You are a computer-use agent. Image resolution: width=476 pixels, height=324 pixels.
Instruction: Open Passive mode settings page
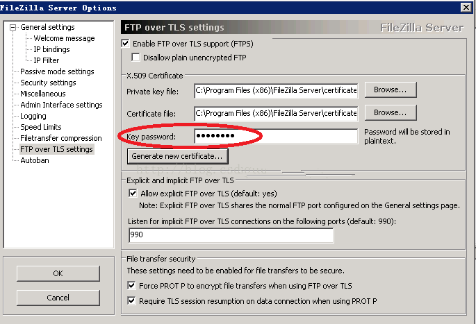pos(57,71)
